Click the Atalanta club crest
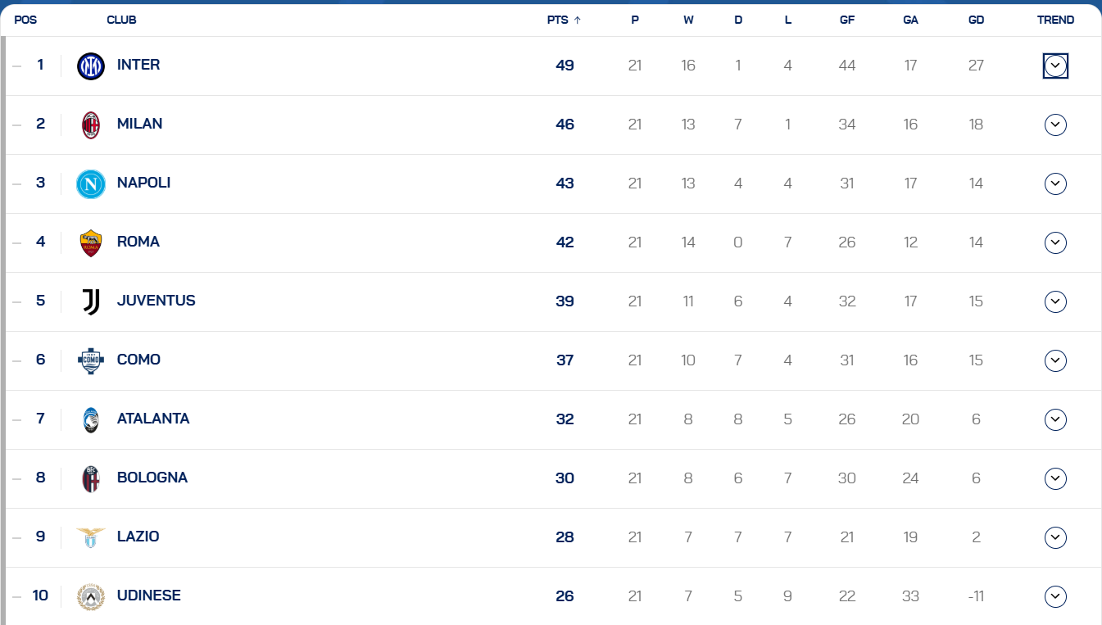This screenshot has height=625, width=1102. pos(91,420)
